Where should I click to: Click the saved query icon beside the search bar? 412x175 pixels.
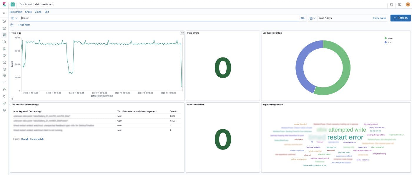click(13, 18)
